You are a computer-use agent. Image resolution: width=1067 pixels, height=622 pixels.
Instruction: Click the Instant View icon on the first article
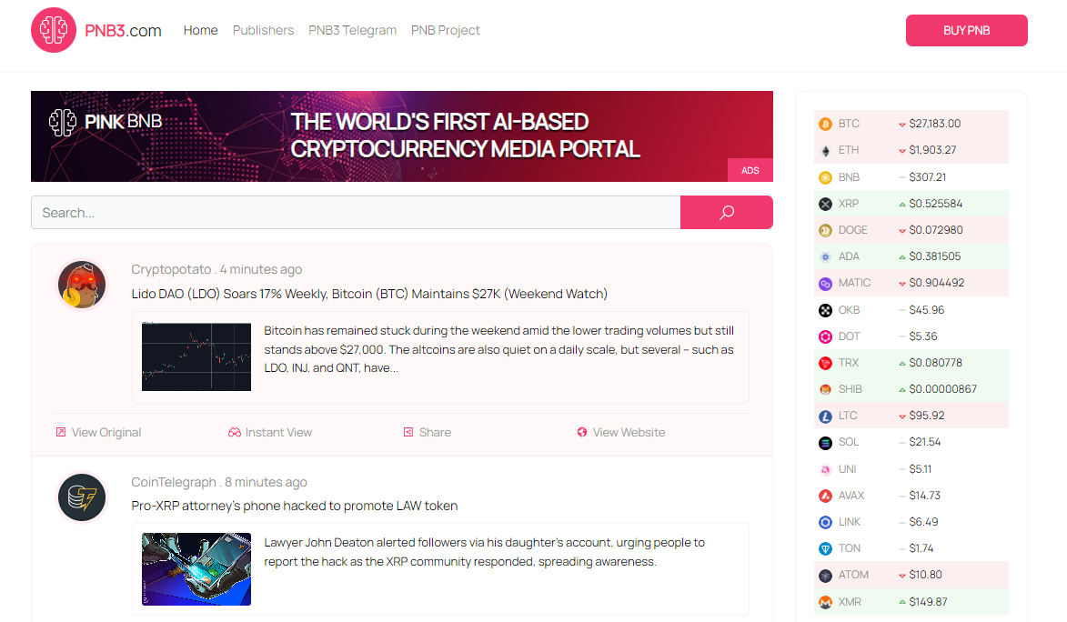point(235,432)
